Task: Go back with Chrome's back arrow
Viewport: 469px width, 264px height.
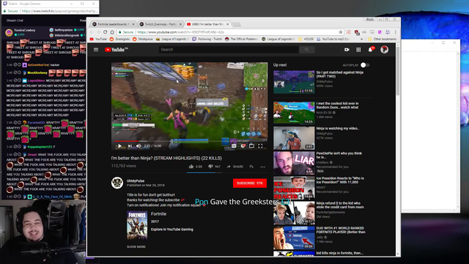Action: click(x=92, y=32)
